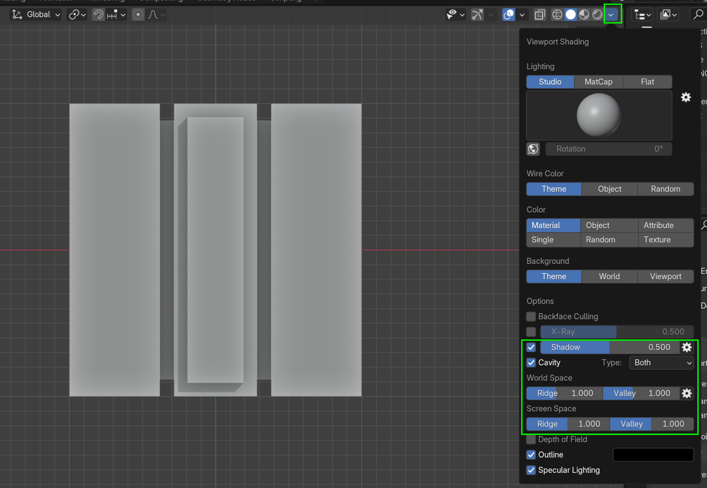The image size is (707, 488).
Task: Enable Backface Culling checkbox
Action: (531, 317)
